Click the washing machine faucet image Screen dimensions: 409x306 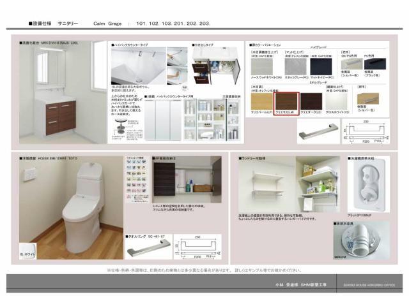coord(368,186)
